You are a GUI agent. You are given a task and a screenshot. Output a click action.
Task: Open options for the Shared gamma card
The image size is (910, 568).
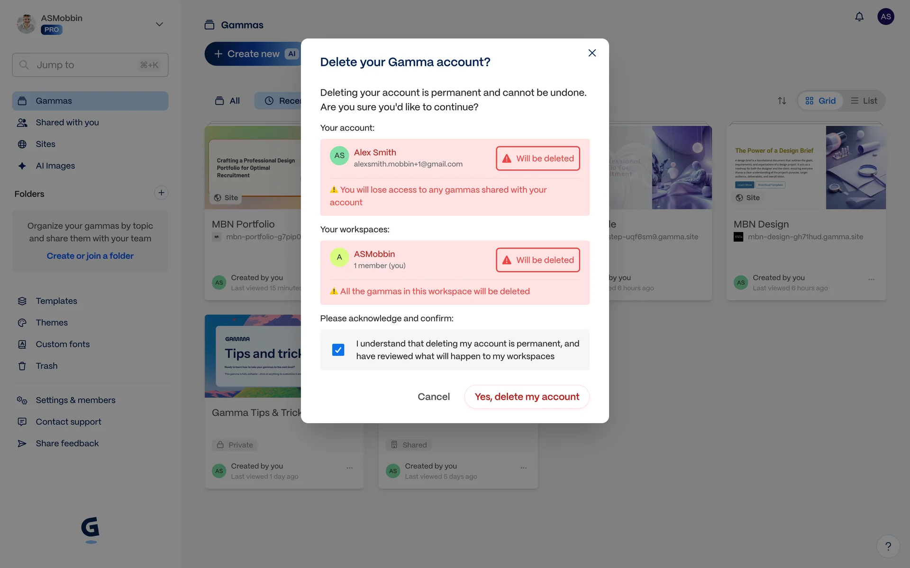(523, 468)
